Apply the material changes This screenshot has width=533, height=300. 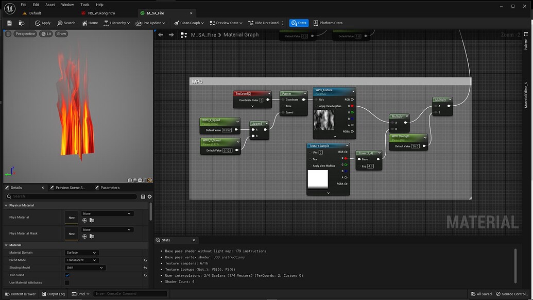point(43,23)
